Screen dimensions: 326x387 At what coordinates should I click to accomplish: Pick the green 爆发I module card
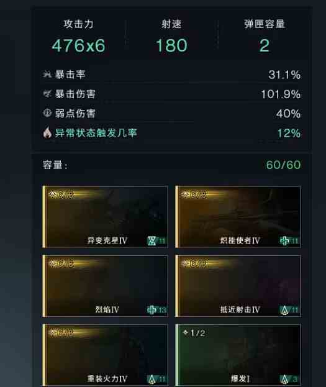pos(238,355)
